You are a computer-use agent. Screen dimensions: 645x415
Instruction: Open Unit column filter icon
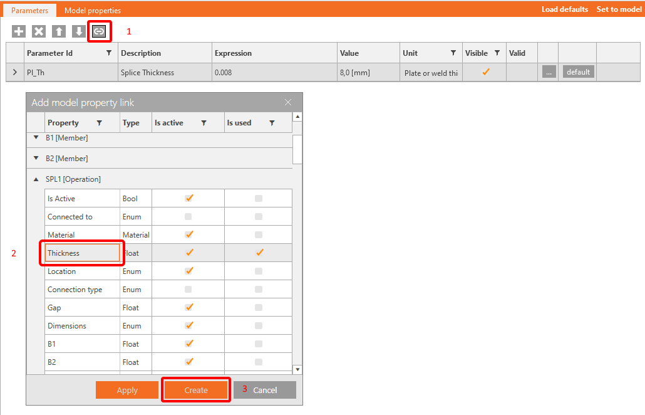click(453, 53)
